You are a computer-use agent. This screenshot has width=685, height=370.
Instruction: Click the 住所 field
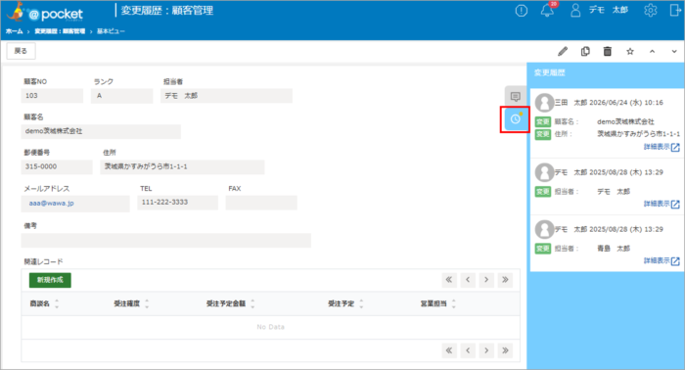point(182,166)
